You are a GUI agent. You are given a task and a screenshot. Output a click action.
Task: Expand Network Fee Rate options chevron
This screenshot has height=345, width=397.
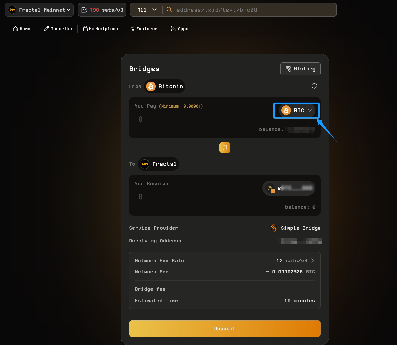312,260
